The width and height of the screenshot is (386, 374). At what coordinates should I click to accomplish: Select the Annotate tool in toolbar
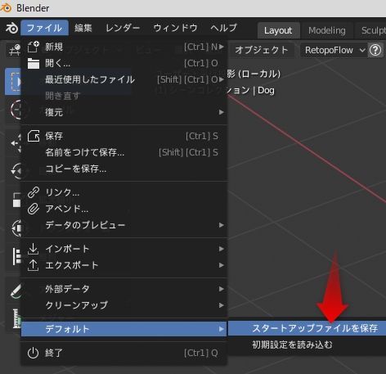click(16, 291)
